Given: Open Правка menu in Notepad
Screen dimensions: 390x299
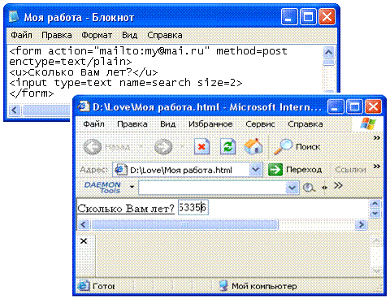Looking at the screenshot, I should (x=57, y=35).
